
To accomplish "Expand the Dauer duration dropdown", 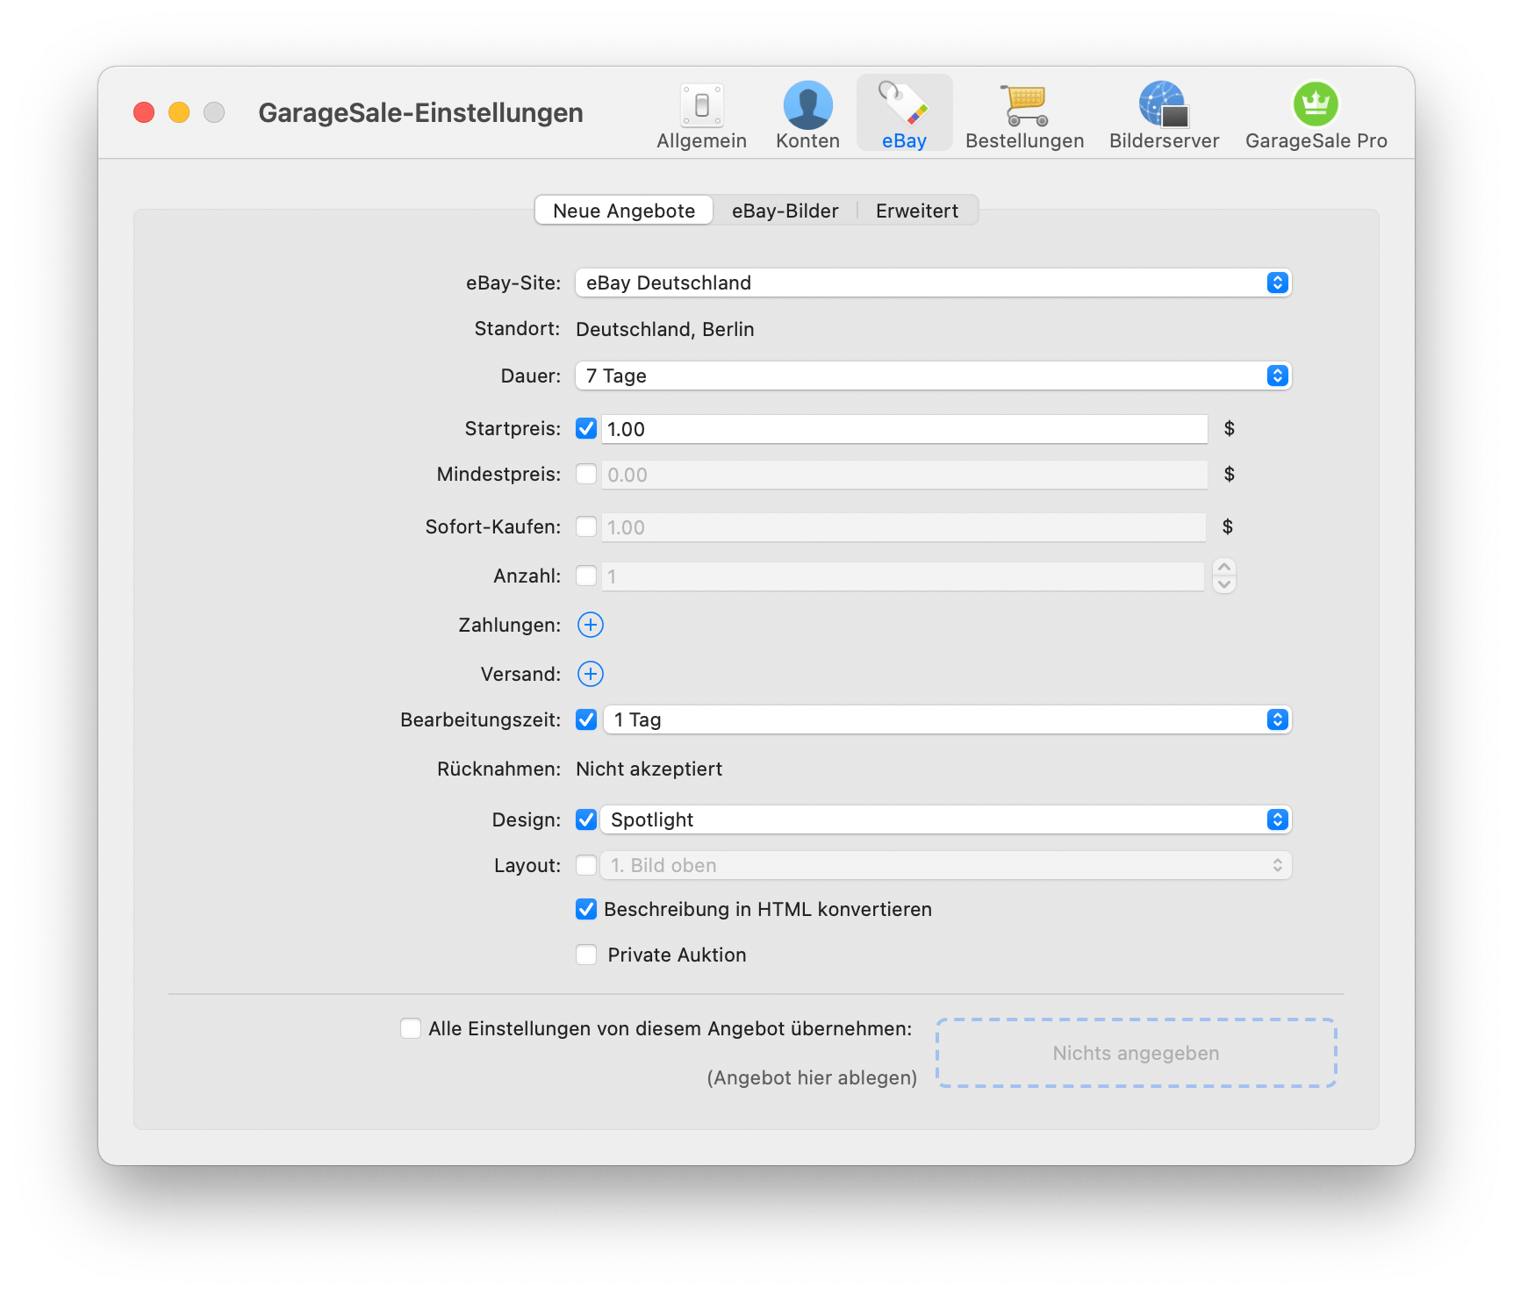I will coord(933,376).
